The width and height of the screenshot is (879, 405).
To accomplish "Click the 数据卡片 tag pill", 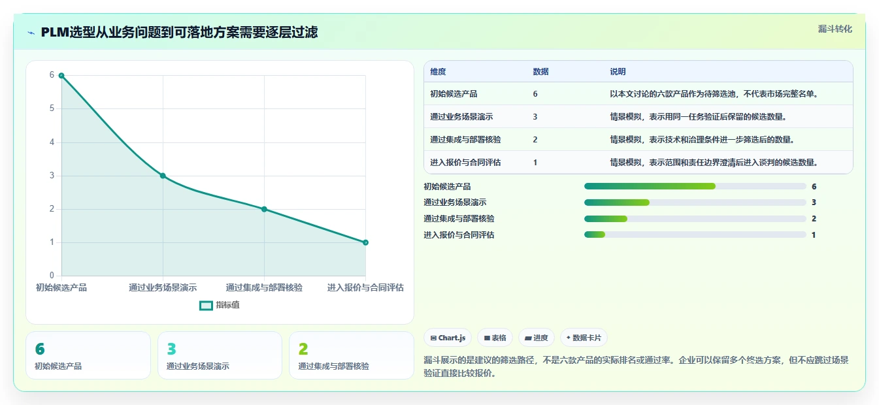I will click(x=584, y=338).
